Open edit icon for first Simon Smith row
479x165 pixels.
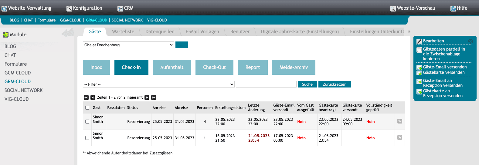point(400,121)
